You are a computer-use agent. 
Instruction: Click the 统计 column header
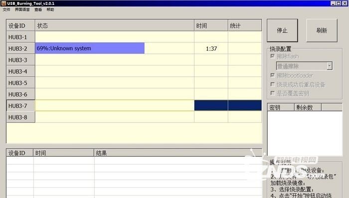(x=245, y=25)
